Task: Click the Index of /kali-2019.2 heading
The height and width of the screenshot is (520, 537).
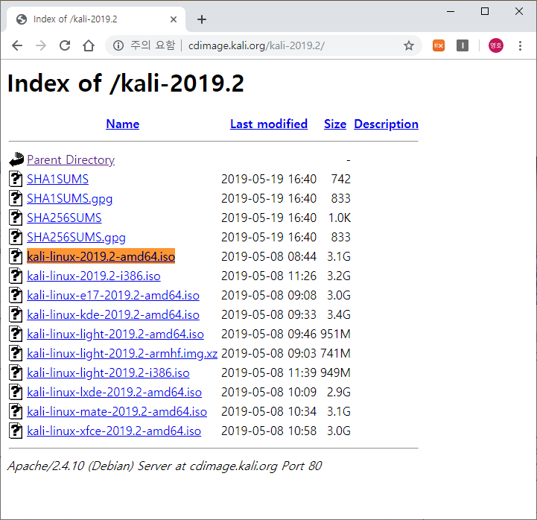Action: 125,83
